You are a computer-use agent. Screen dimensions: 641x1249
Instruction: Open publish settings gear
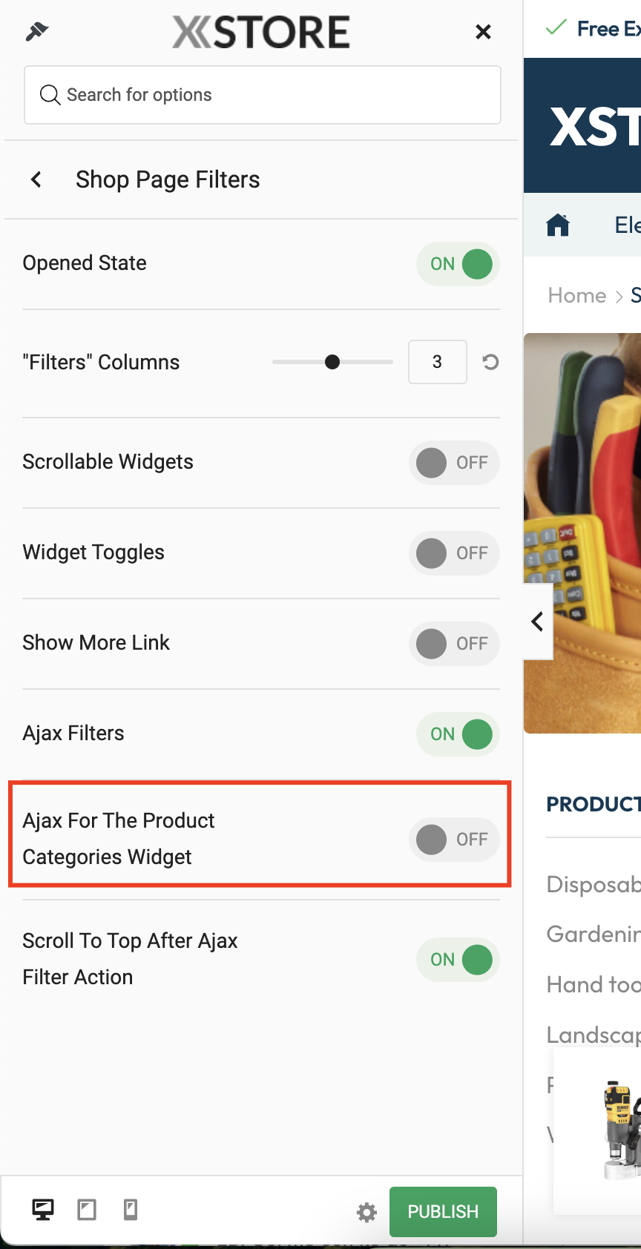[366, 1213]
